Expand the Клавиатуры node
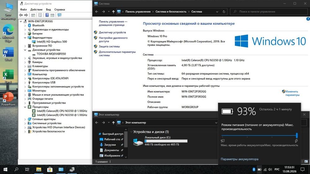Viewport: 310px width, 174px height. click(x=25, y=66)
